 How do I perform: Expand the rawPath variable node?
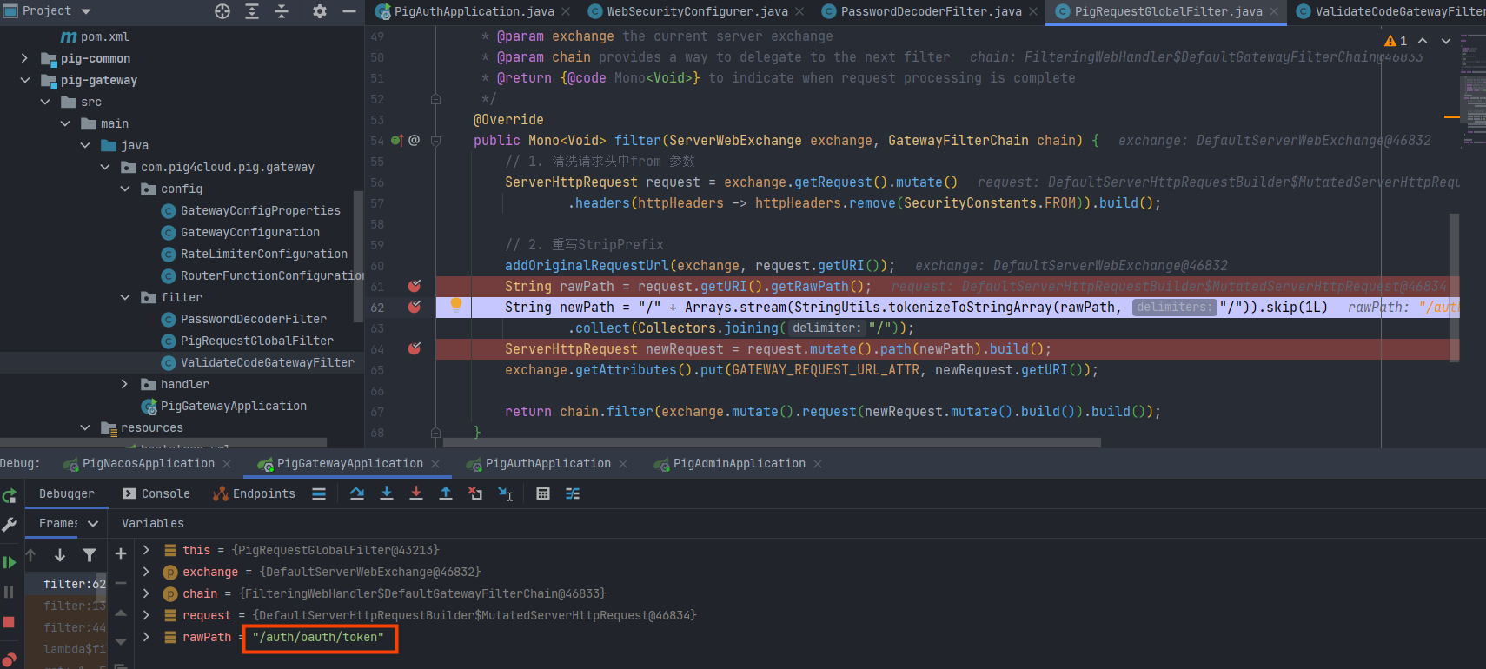click(146, 637)
